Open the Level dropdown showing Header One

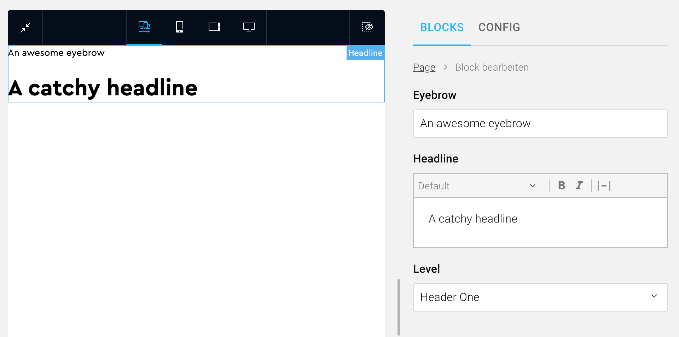540,297
